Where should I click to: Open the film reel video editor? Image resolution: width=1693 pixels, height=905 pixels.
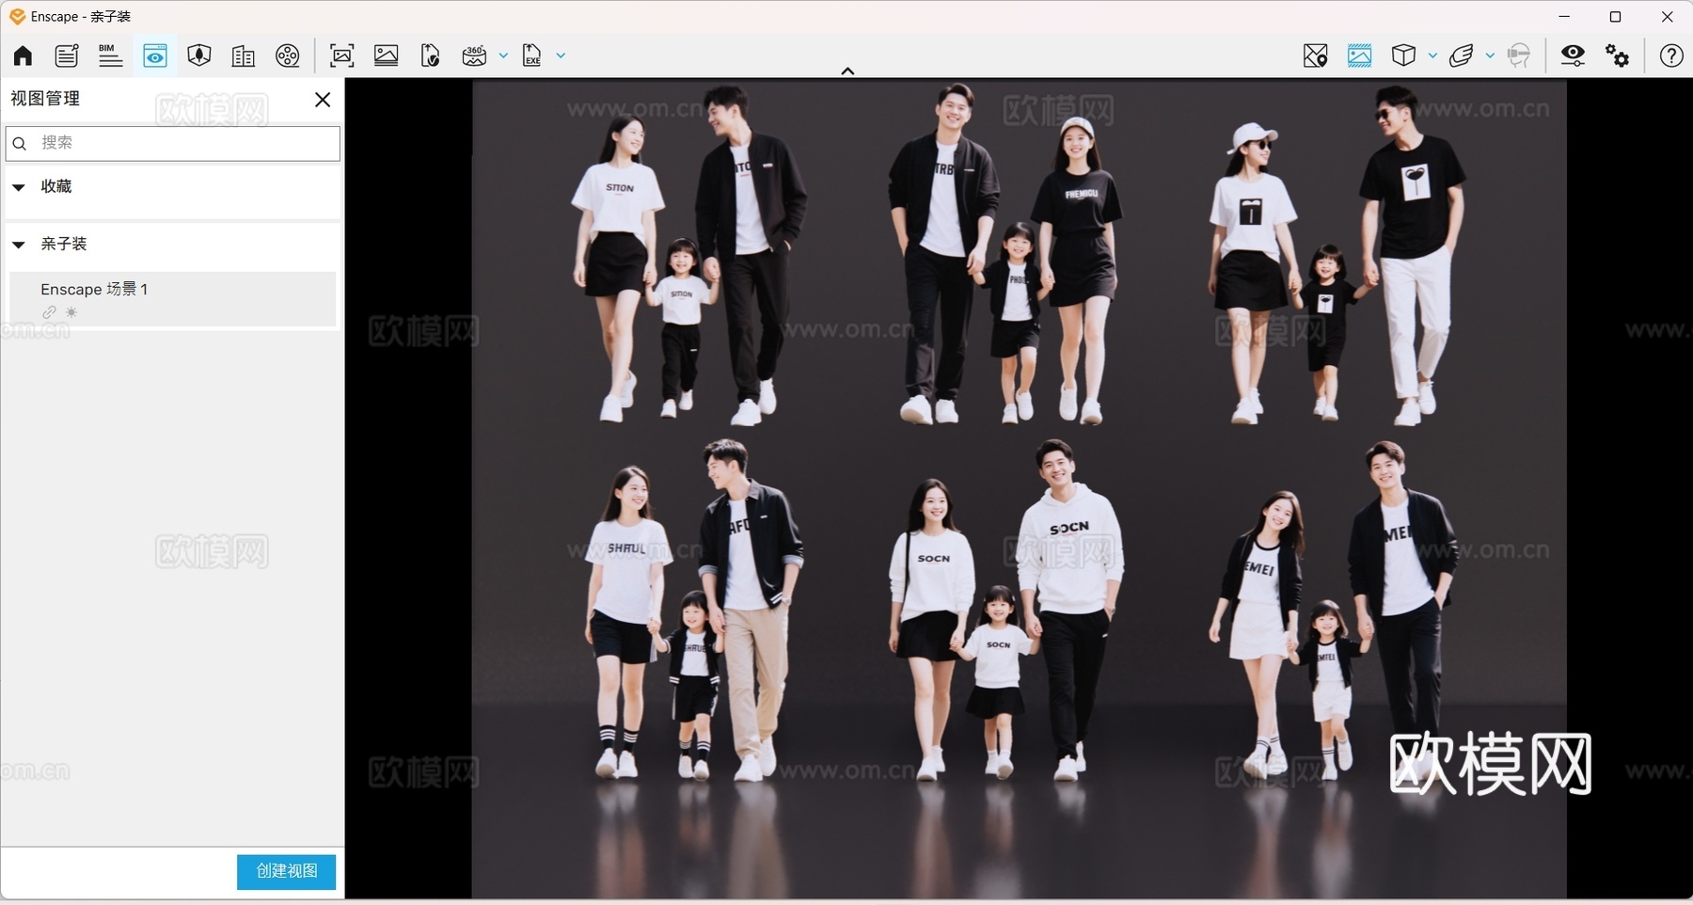pos(288,56)
